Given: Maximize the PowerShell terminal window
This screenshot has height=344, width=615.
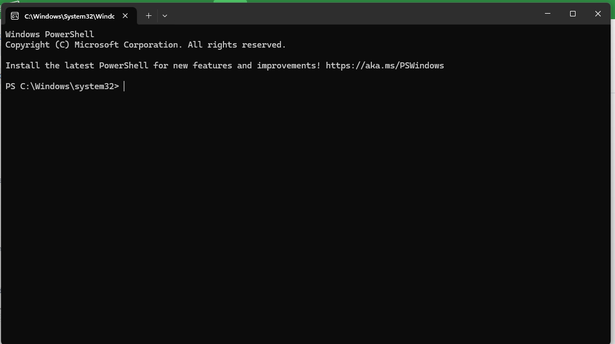Looking at the screenshot, I should 573,14.
